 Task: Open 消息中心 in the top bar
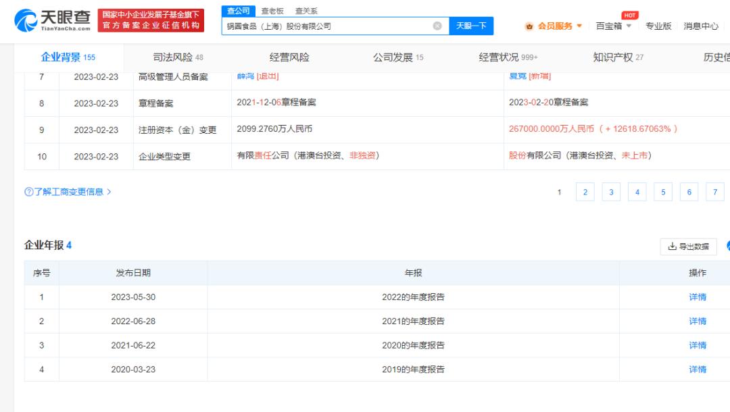click(700, 26)
